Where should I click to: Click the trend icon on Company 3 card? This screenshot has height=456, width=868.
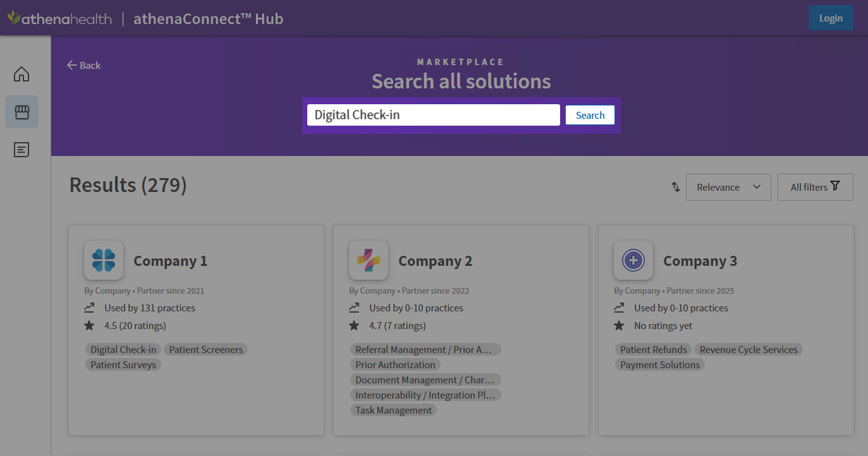[619, 308]
